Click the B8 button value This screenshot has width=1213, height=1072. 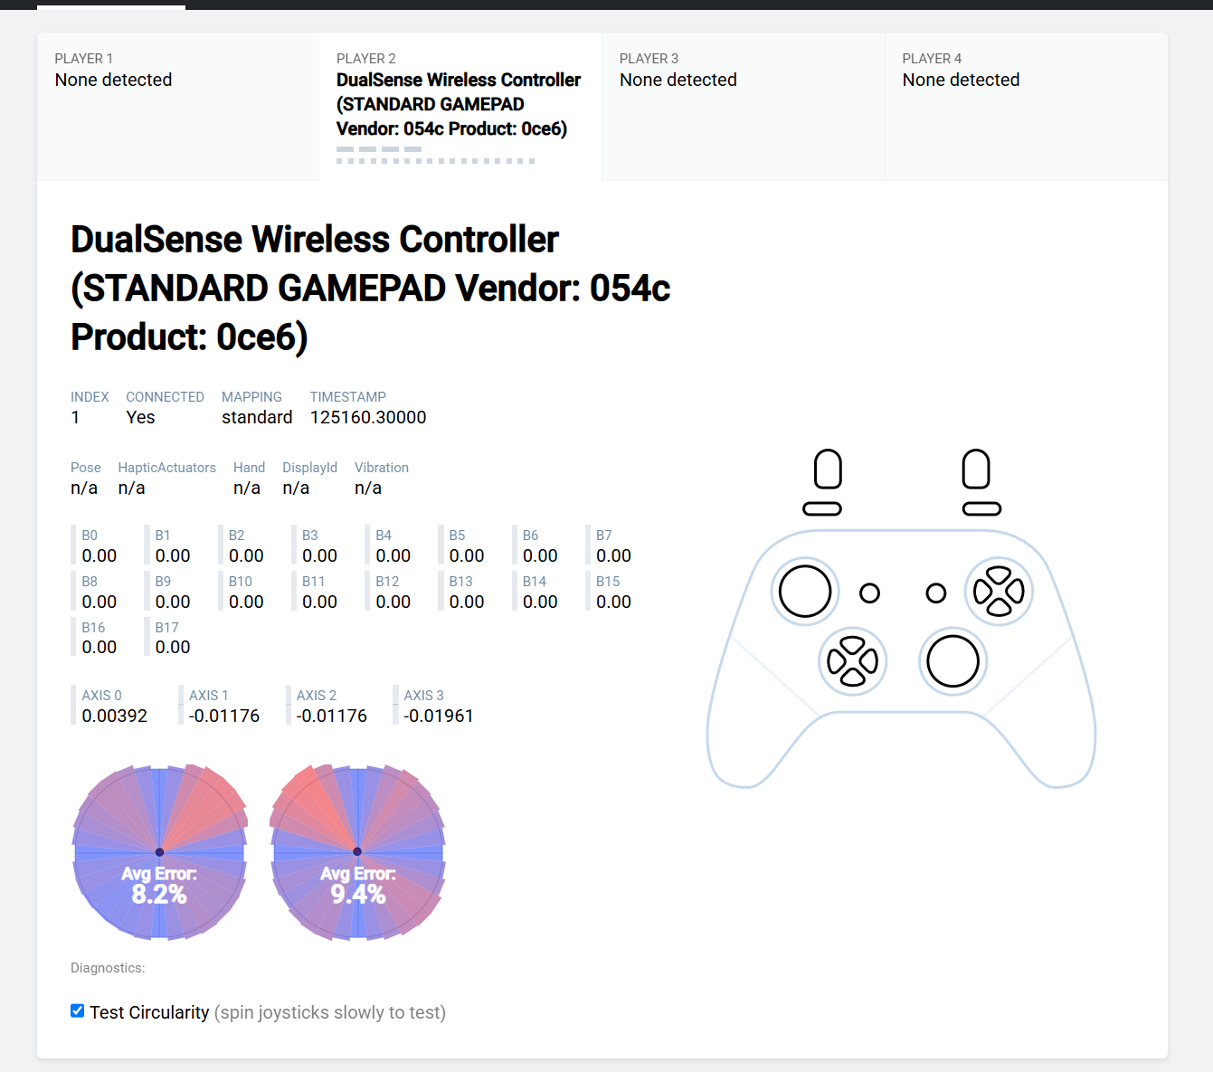coord(100,602)
